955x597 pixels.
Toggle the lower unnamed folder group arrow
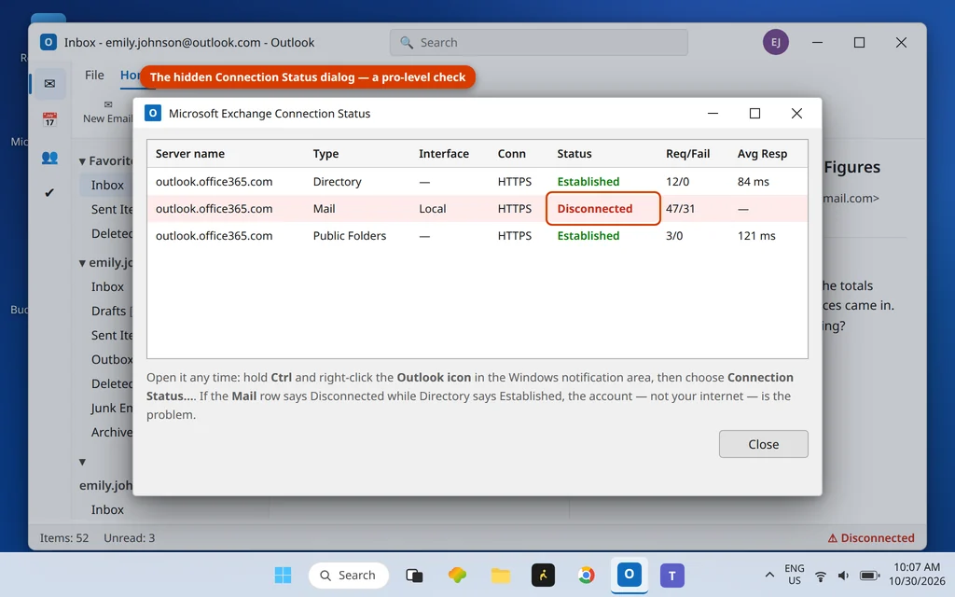pyautogui.click(x=82, y=463)
